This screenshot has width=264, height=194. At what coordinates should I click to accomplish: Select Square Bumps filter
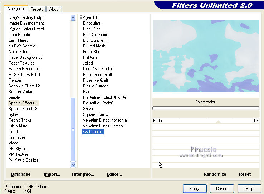pyautogui.click(x=95, y=114)
